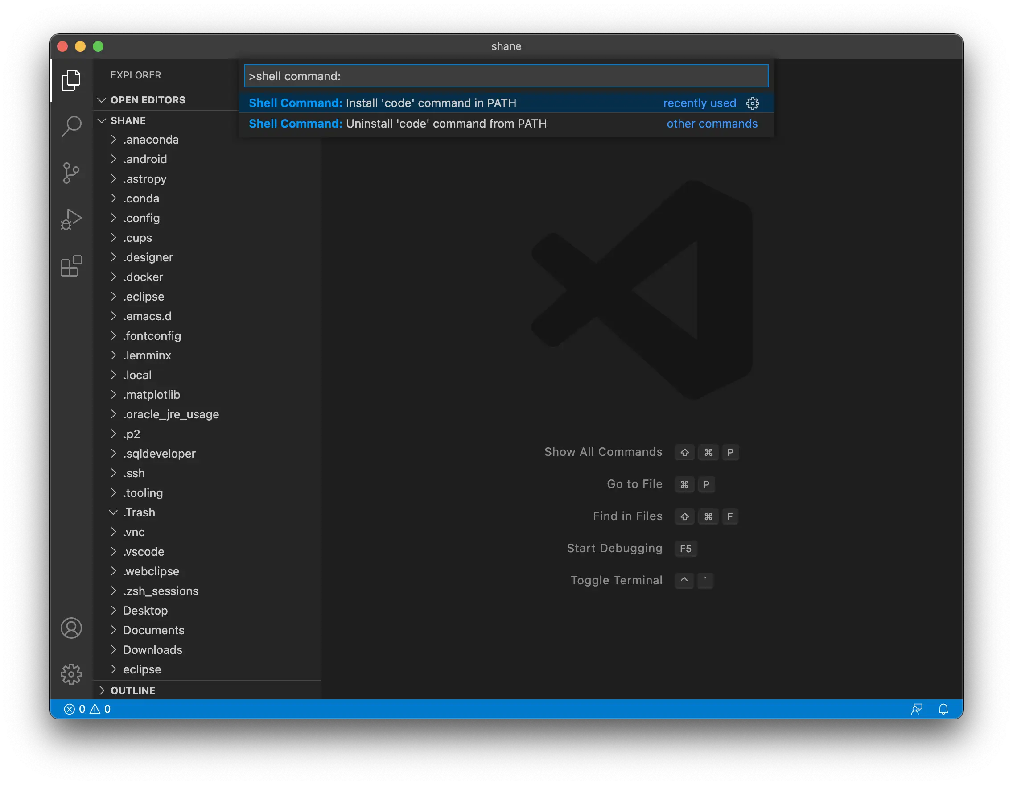This screenshot has height=785, width=1013.
Task: Click the feedback icon in status bar
Action: 916,709
